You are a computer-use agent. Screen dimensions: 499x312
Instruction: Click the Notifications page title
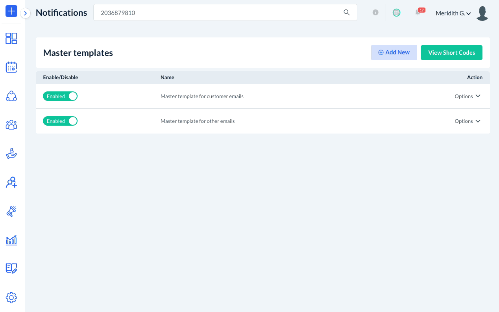pos(61,13)
